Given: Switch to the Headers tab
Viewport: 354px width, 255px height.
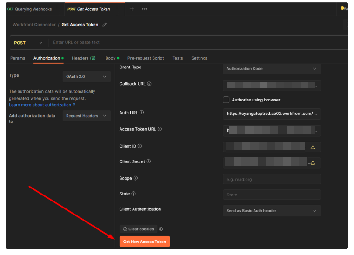Looking at the screenshot, I should [x=83, y=58].
